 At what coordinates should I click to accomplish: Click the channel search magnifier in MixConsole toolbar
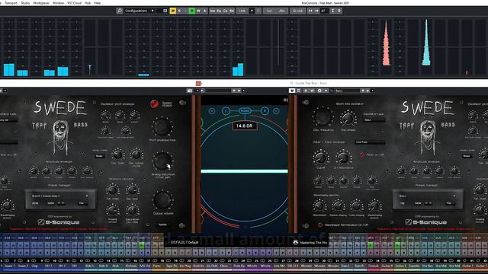(119, 11)
